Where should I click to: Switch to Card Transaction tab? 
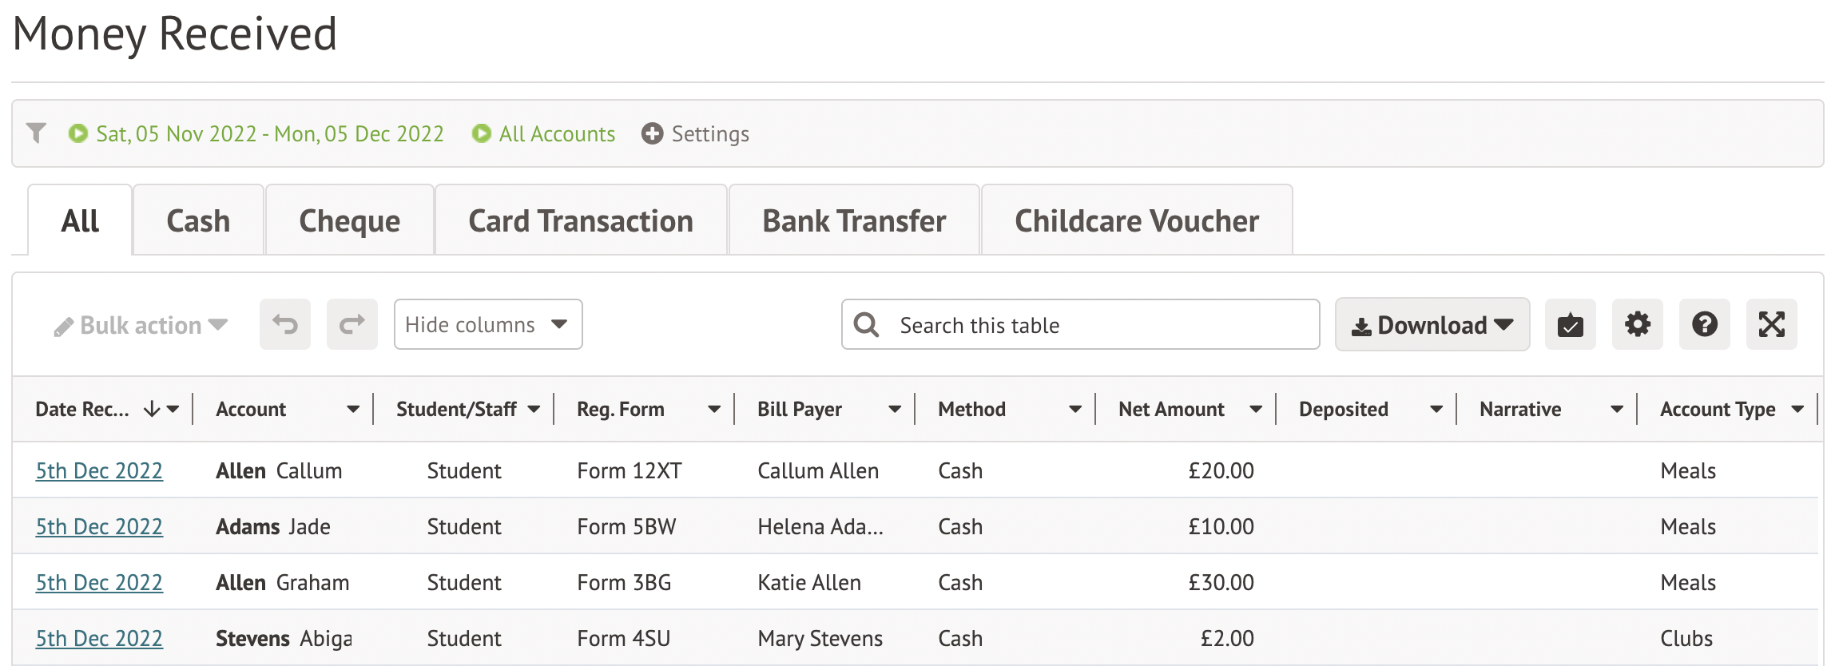click(581, 221)
